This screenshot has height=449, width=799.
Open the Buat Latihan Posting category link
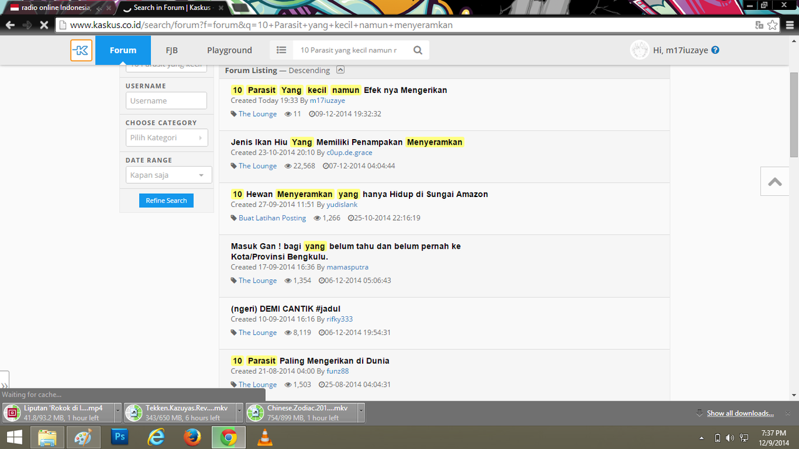pos(272,218)
